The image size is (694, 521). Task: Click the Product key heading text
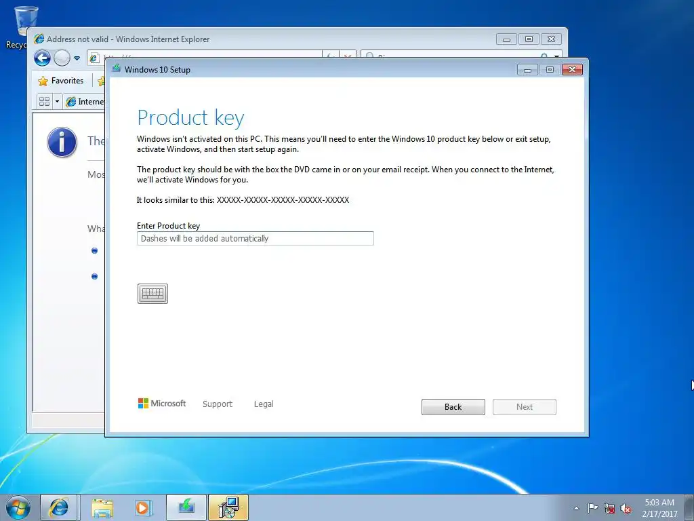(x=190, y=118)
